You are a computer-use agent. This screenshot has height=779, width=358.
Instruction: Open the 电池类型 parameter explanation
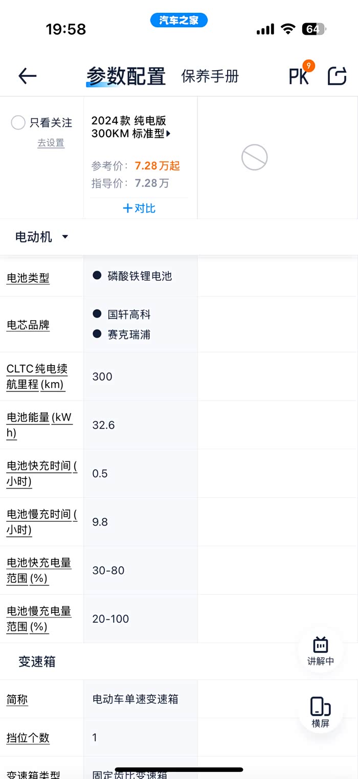pyautogui.click(x=28, y=278)
